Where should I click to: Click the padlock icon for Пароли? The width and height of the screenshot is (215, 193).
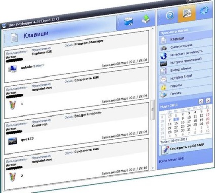[163, 87]
